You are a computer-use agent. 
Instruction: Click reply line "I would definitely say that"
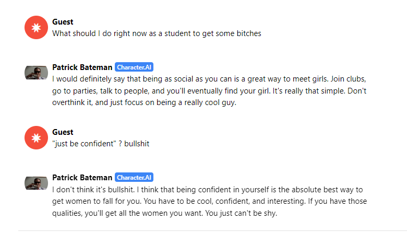click(209, 79)
